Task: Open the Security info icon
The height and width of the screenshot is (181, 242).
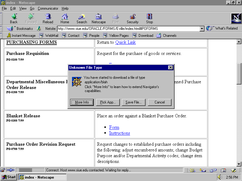Action: point(132,18)
